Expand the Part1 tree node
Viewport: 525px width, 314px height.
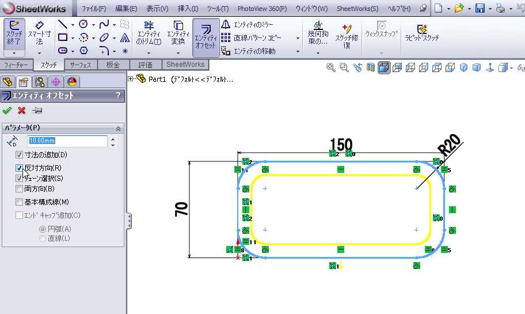click(x=131, y=79)
